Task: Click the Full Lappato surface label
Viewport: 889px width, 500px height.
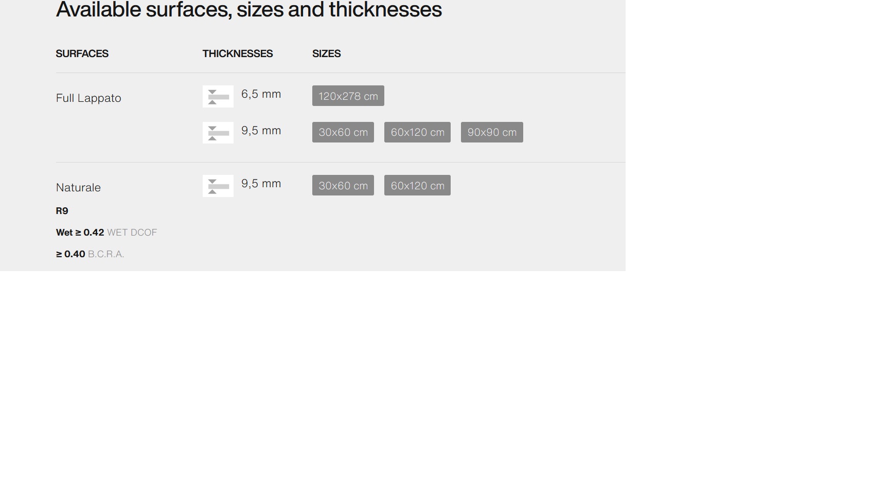Action: pos(88,98)
